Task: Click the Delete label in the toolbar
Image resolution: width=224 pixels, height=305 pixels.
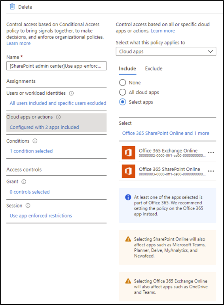Action: (x=25, y=7)
